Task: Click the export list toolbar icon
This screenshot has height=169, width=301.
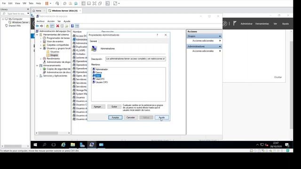Action: pos(66,26)
